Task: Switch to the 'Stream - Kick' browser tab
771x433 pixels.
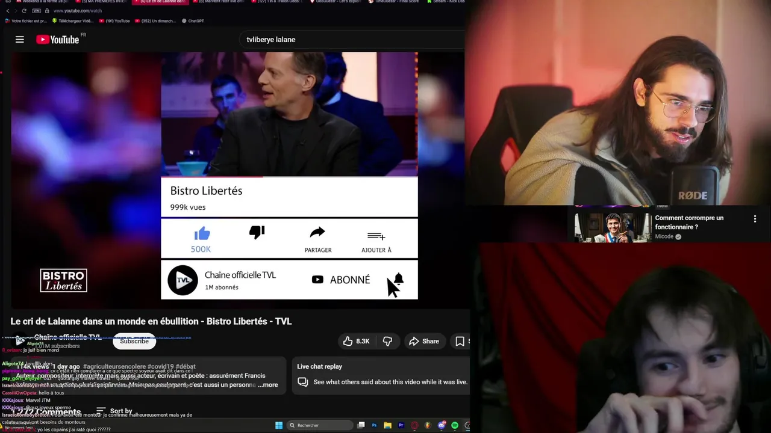Action: [447, 2]
